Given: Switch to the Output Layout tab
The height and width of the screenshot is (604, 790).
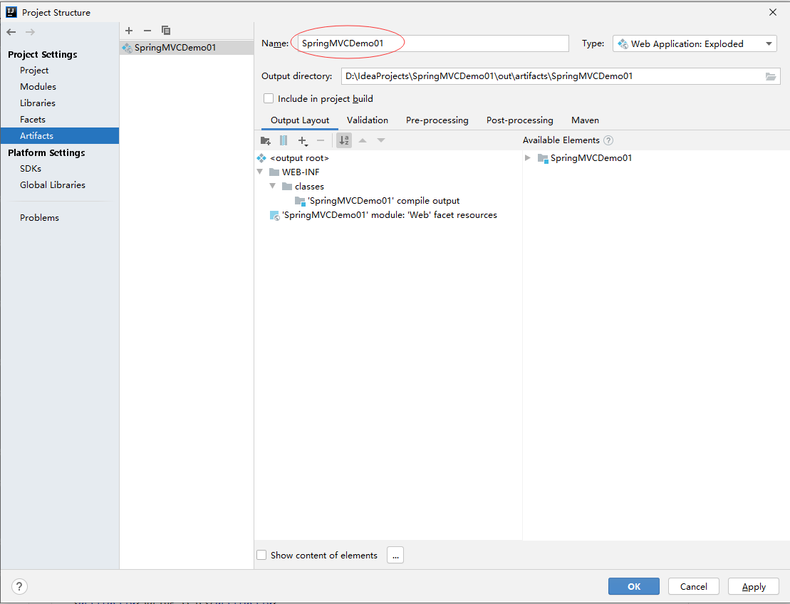Looking at the screenshot, I should click(x=300, y=120).
